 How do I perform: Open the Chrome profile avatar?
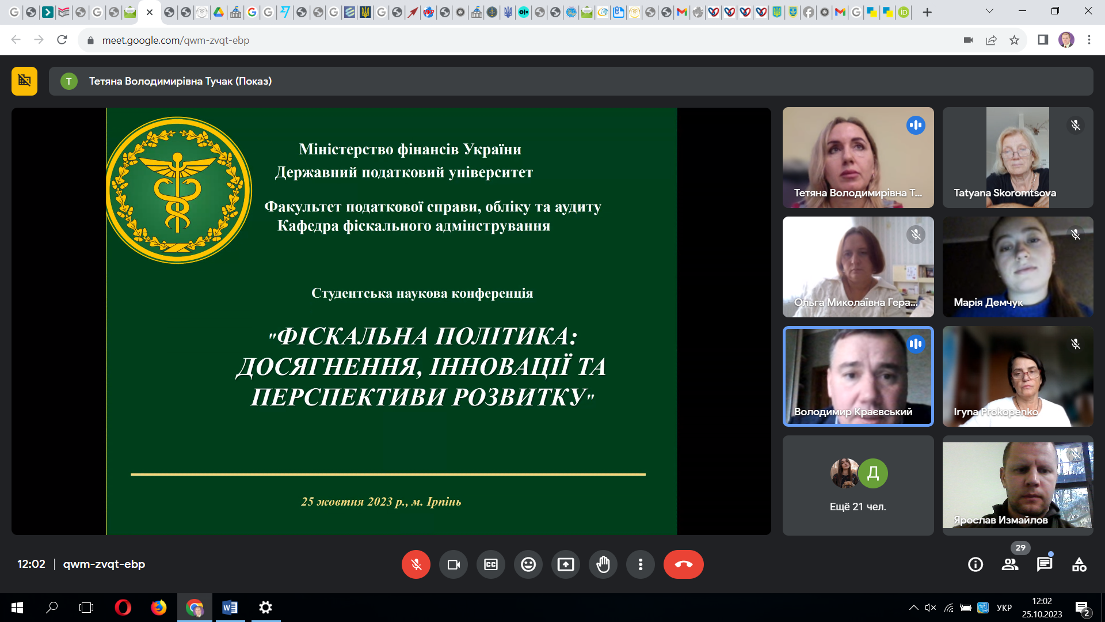pyautogui.click(x=1066, y=40)
